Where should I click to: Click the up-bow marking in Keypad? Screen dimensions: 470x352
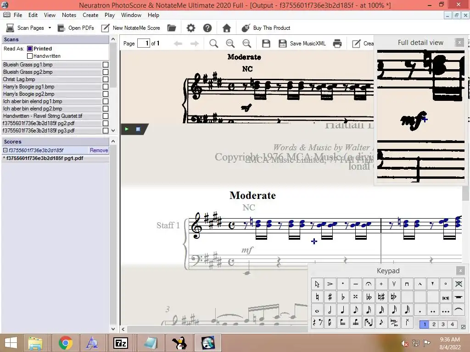point(394,284)
